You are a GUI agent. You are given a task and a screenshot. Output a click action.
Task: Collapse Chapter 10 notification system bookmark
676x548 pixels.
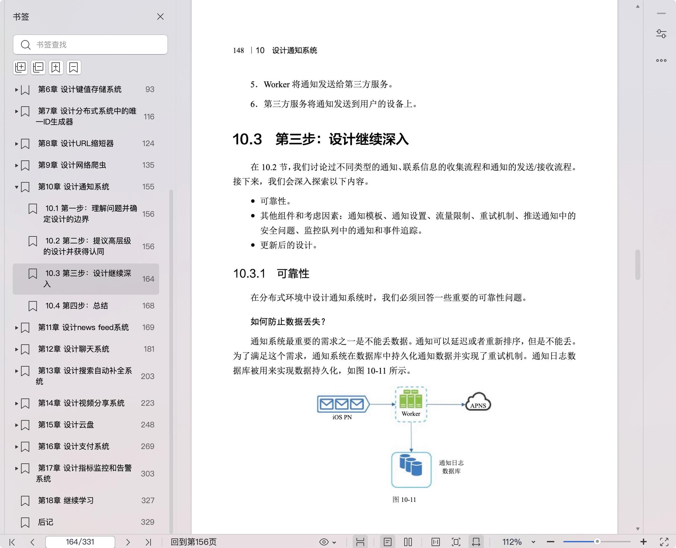coord(16,187)
